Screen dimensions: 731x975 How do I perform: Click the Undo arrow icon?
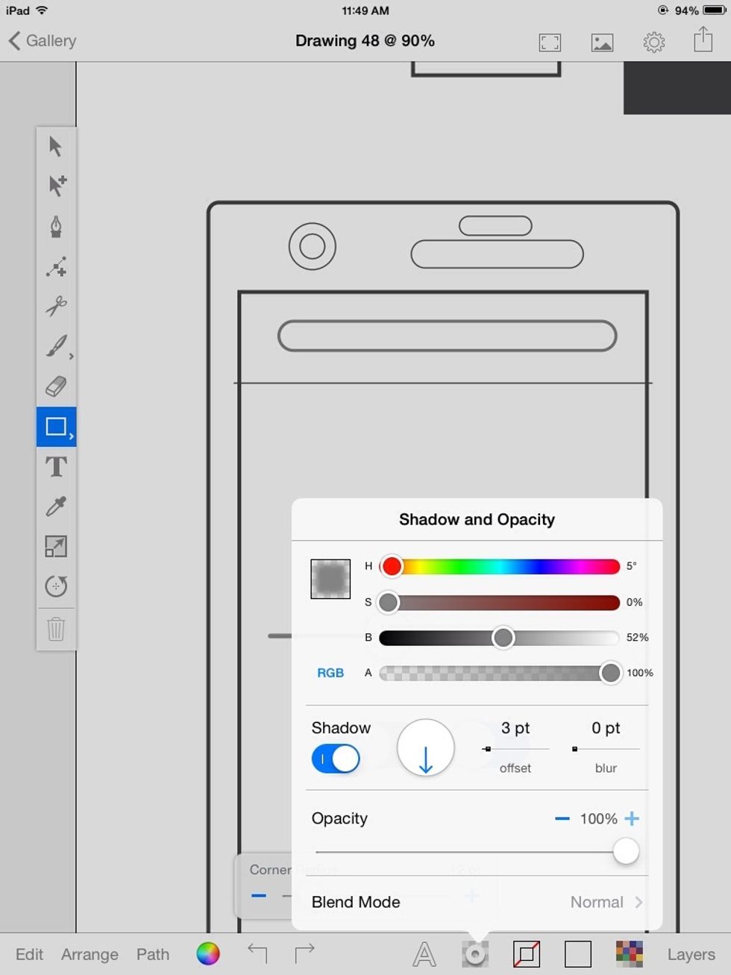pyautogui.click(x=257, y=953)
